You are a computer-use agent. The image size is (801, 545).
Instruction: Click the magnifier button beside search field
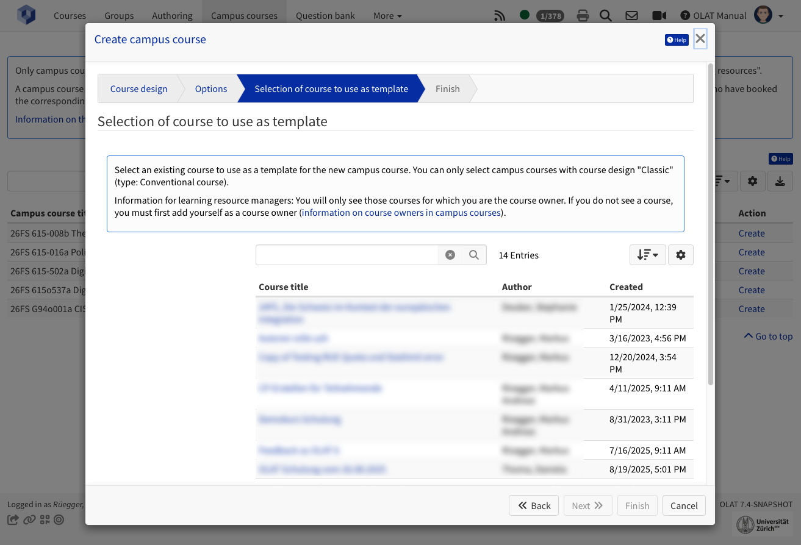(x=474, y=255)
